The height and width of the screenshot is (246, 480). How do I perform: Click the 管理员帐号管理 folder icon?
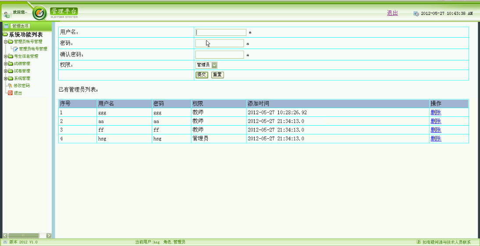pos(11,42)
